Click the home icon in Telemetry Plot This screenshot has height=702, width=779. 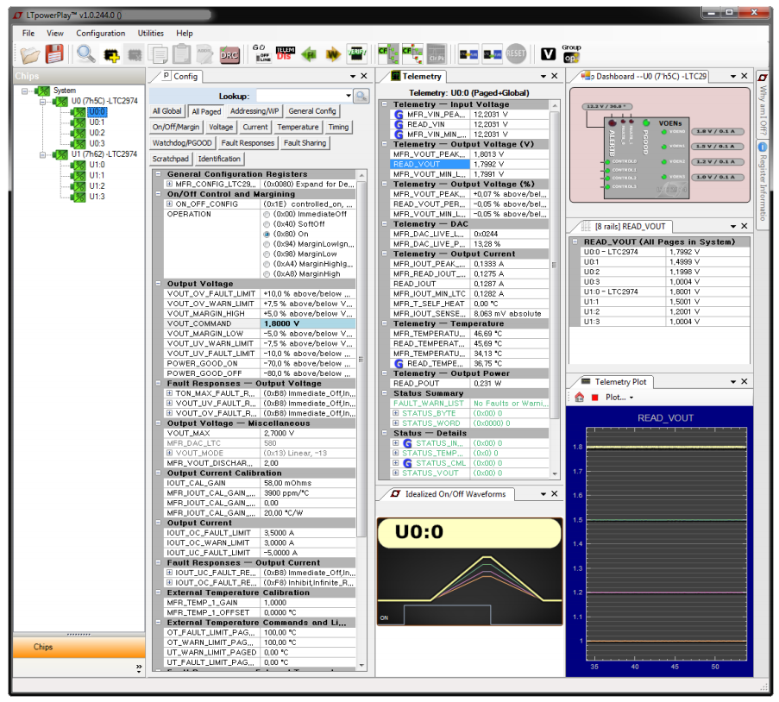tap(580, 398)
